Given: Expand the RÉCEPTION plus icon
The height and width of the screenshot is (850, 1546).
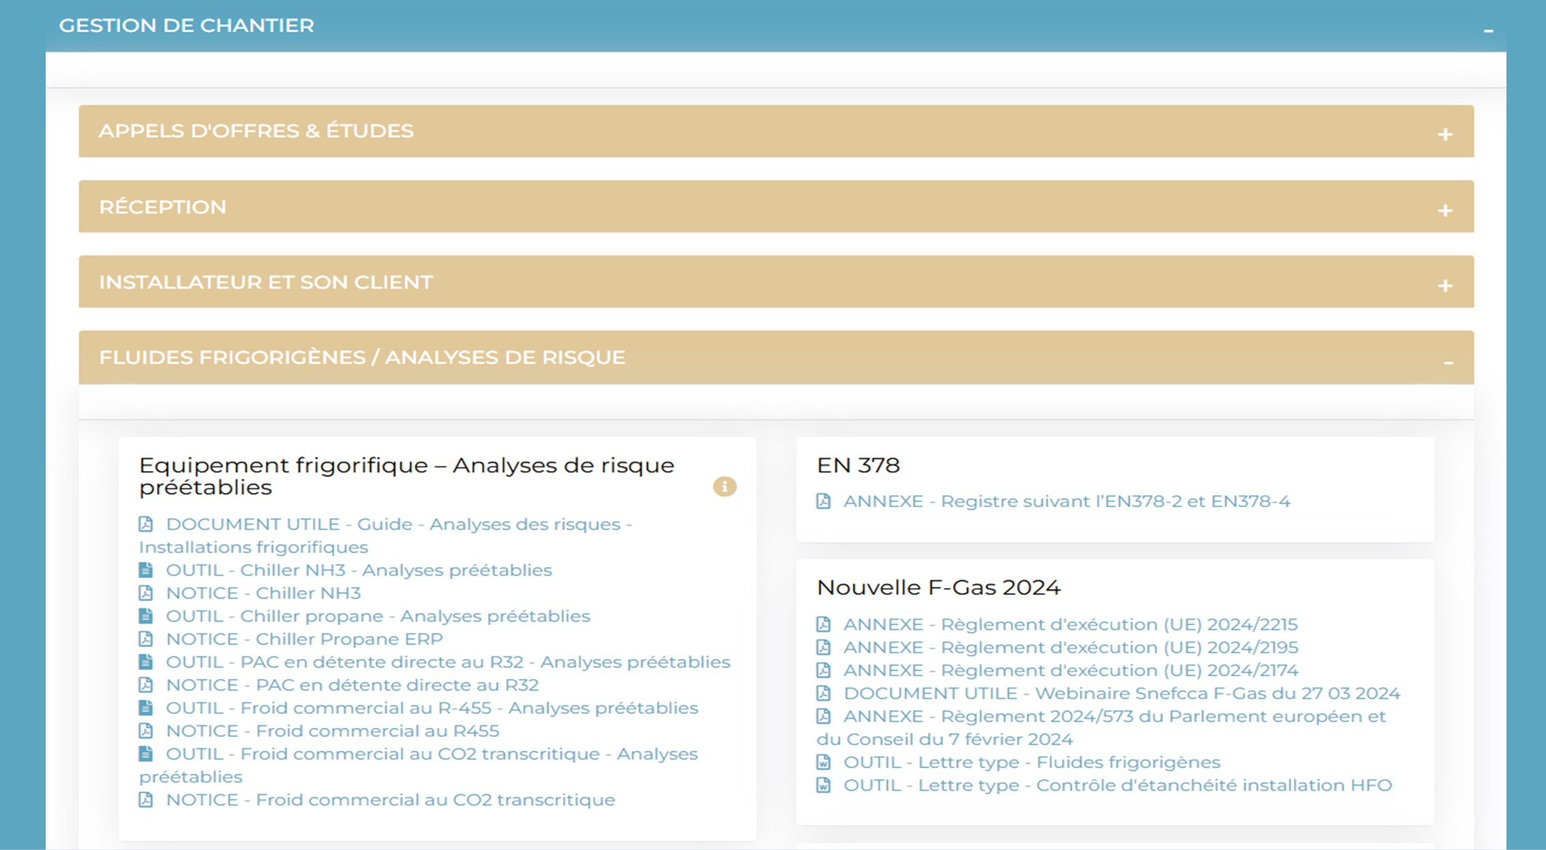Looking at the screenshot, I should tap(1444, 211).
